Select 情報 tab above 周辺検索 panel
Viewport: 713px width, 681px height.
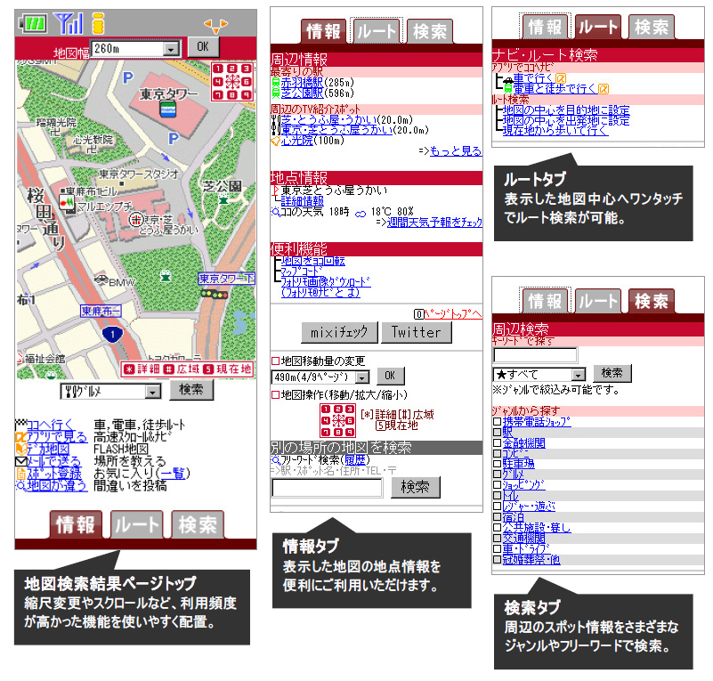pos(544,301)
